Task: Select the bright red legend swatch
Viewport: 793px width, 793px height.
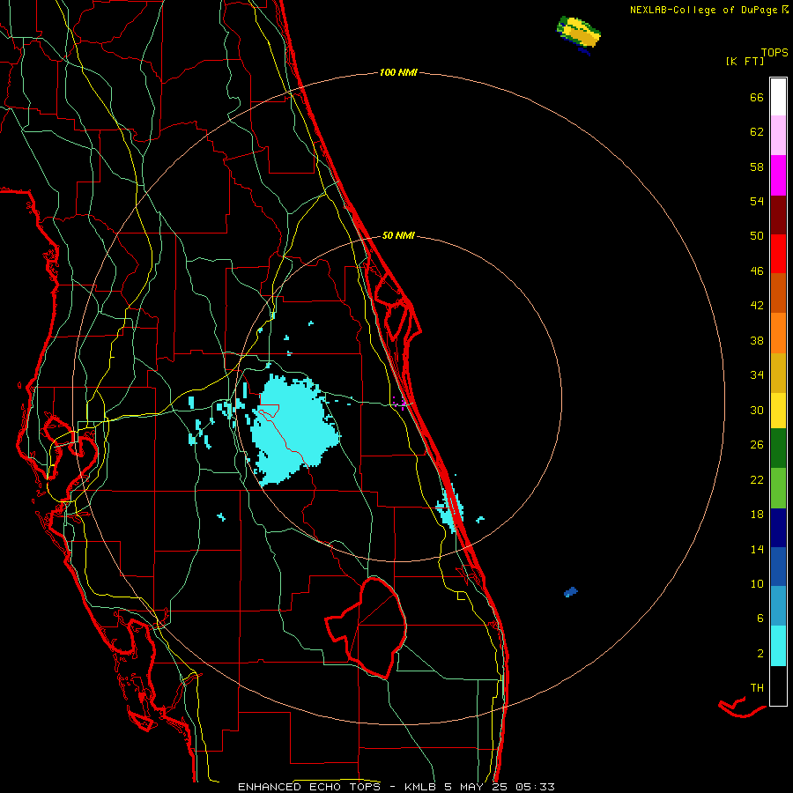Action: point(778,254)
